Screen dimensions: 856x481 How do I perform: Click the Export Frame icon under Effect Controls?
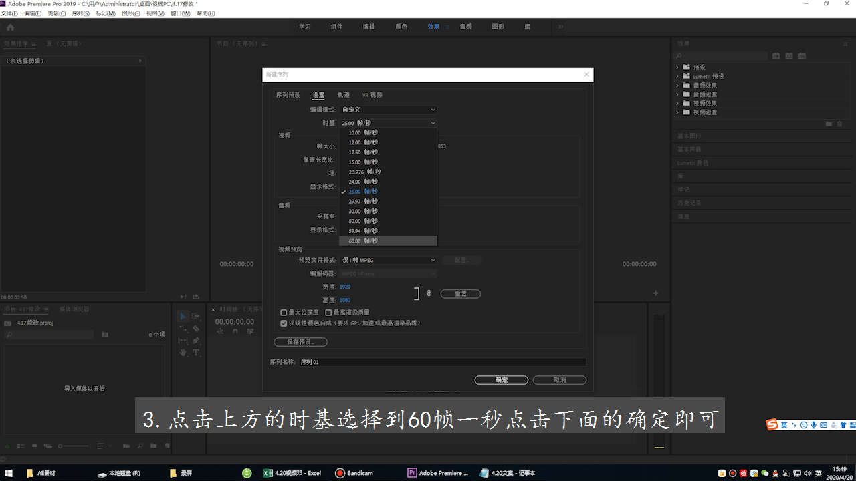[195, 297]
